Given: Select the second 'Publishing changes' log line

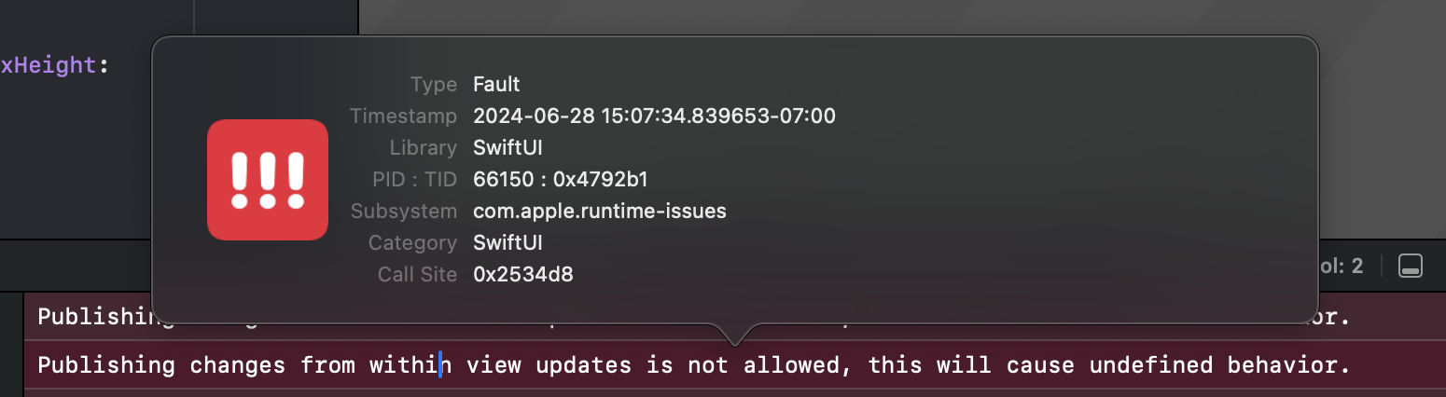Looking at the screenshot, I should tap(693, 365).
